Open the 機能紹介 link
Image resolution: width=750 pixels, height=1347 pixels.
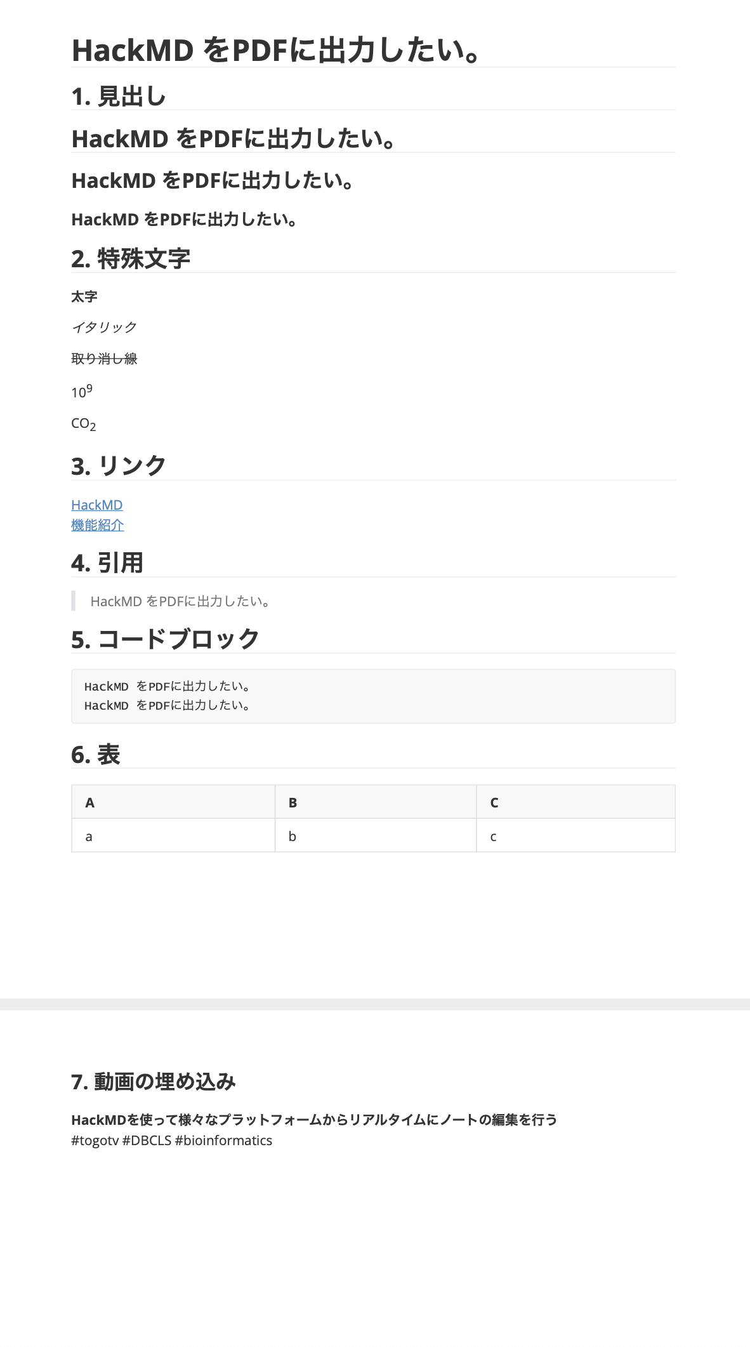(x=98, y=525)
